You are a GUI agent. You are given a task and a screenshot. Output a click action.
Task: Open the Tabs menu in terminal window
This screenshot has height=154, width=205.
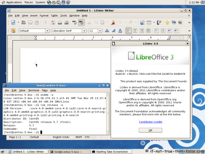tap(45, 90)
